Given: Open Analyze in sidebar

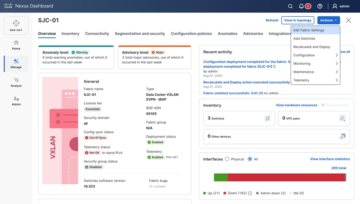Looking at the screenshot, I should click(16, 82).
